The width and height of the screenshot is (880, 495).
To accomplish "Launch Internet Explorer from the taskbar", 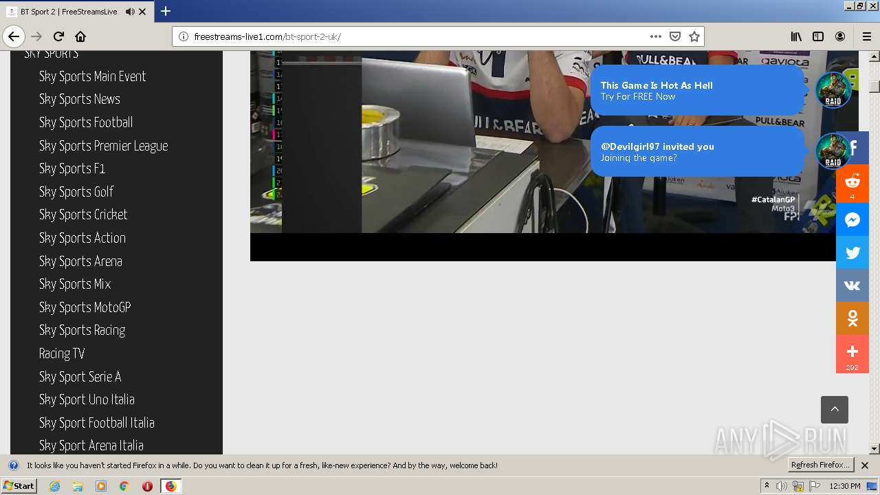I will click(x=55, y=486).
